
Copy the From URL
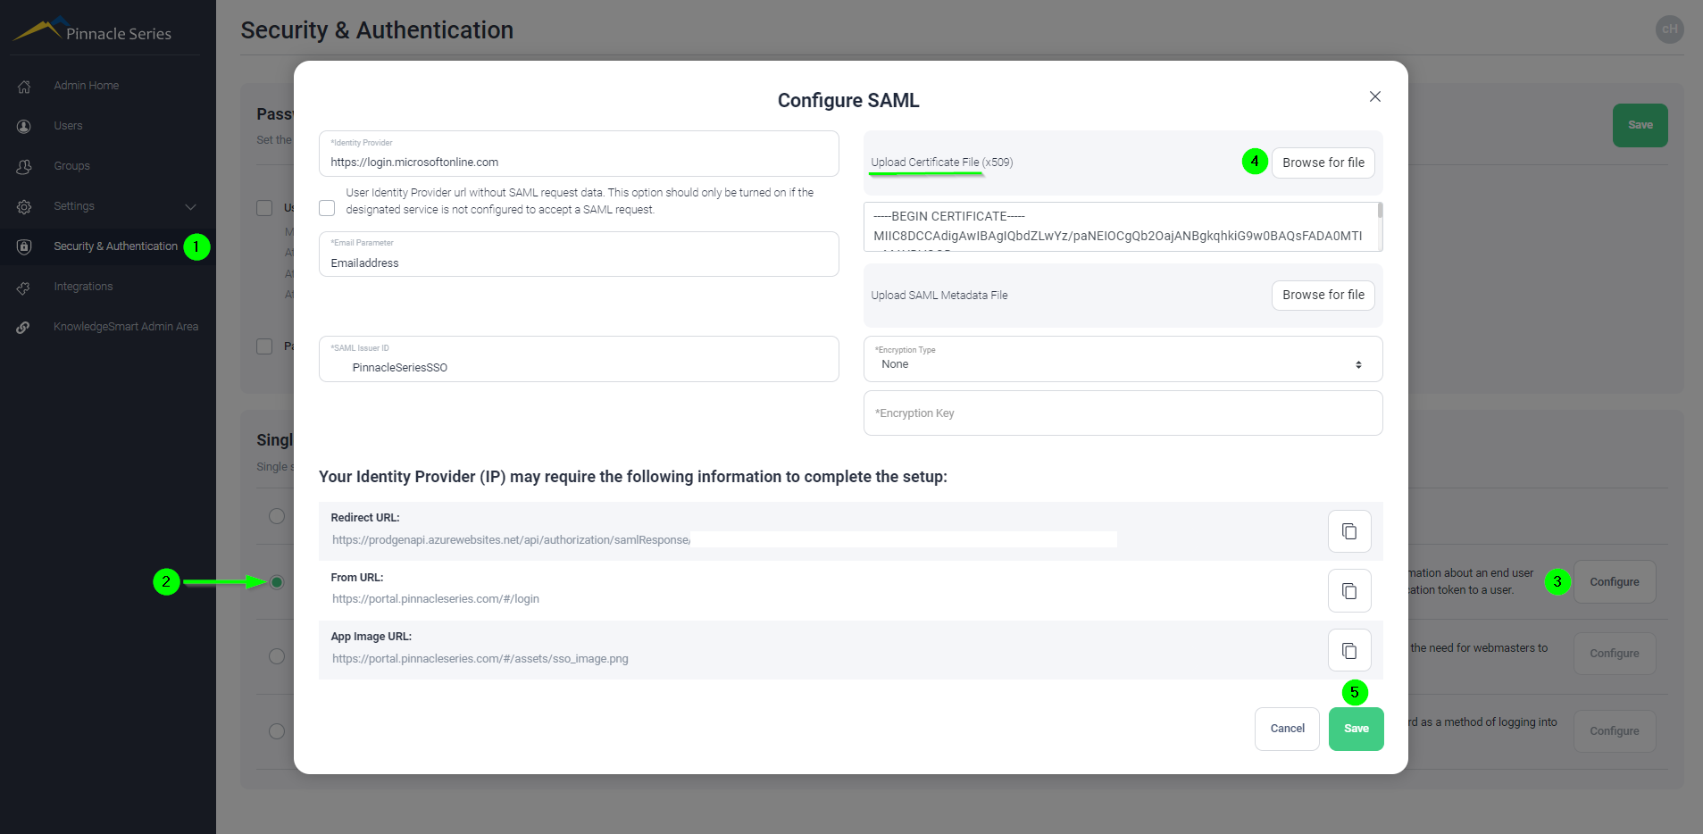point(1349,591)
